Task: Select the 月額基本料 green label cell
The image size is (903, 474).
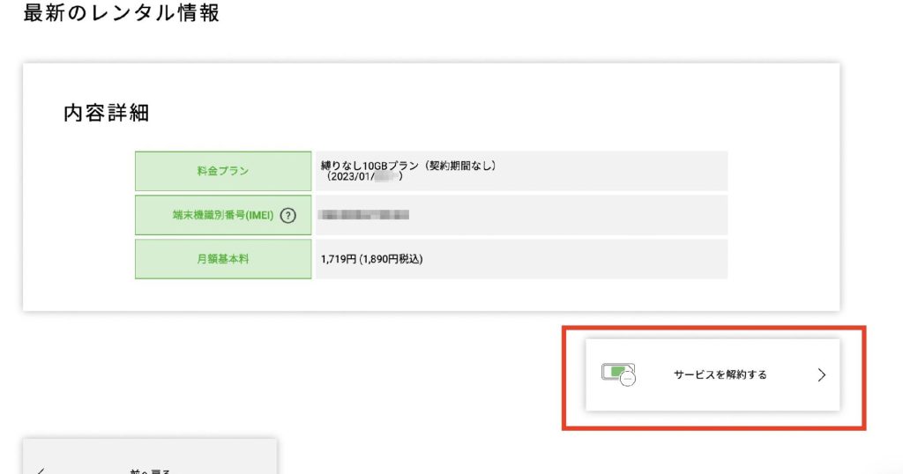Action: point(223,259)
